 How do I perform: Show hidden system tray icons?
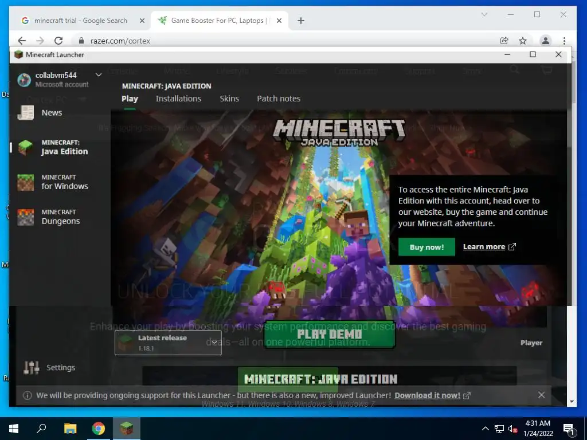[485, 429]
